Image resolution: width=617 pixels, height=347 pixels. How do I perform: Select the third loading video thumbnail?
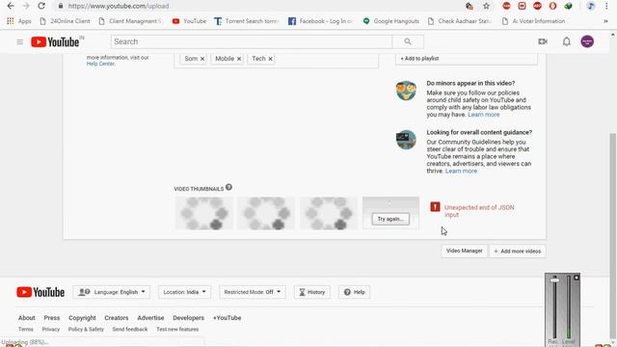click(328, 213)
